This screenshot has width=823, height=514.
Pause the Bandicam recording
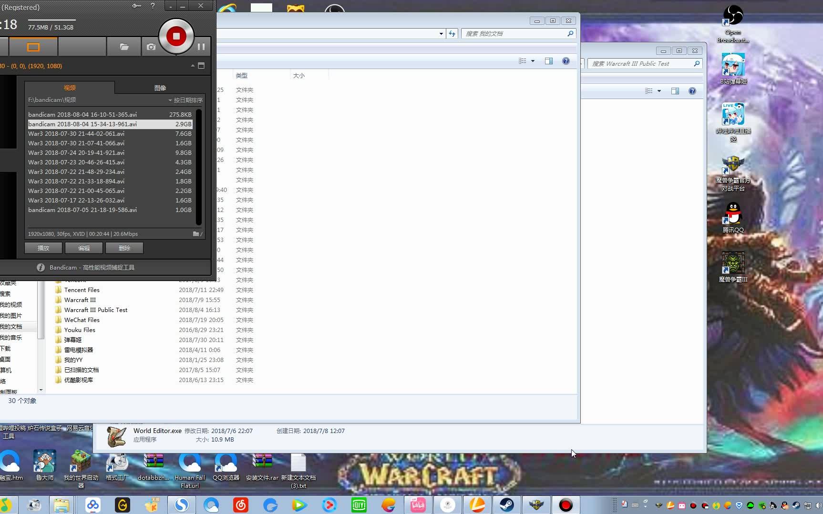click(x=201, y=47)
